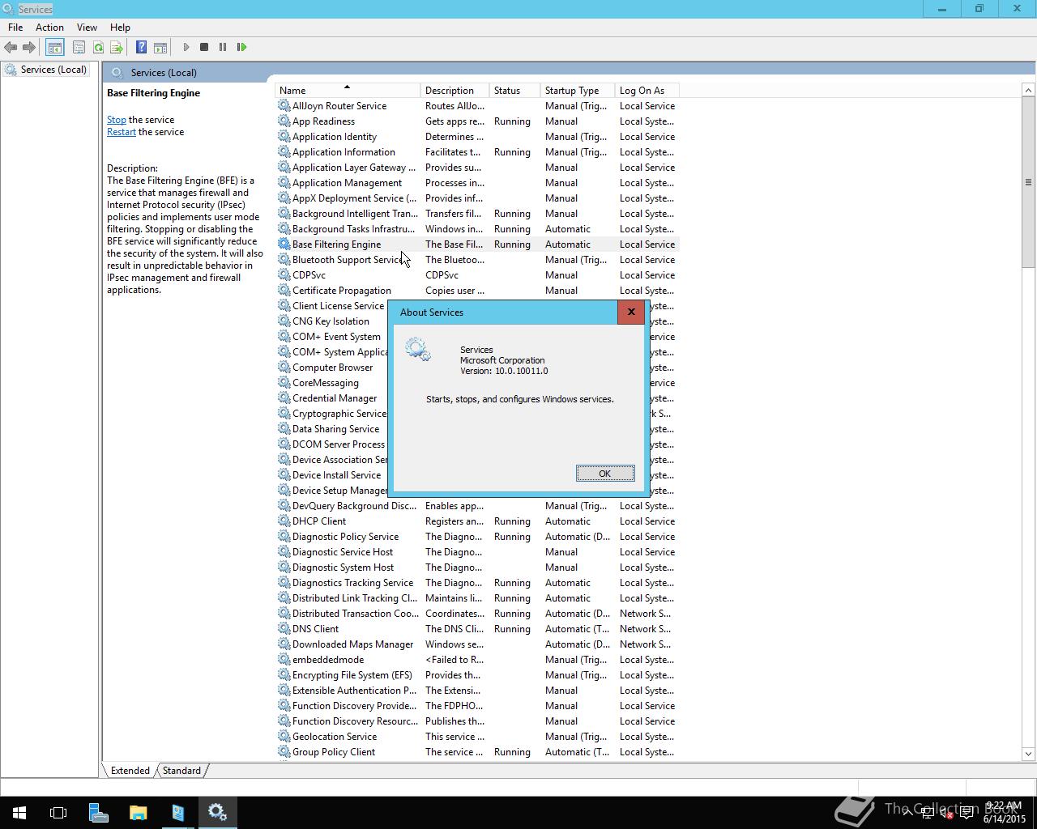Click the vertical scrollbar thumb

point(1029,182)
